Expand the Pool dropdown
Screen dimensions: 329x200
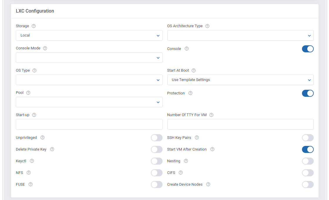(x=89, y=102)
